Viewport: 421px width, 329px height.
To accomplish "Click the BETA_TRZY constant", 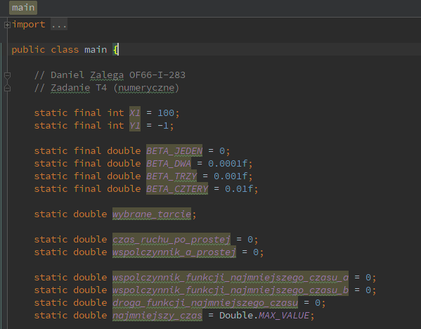I will coord(171,176).
